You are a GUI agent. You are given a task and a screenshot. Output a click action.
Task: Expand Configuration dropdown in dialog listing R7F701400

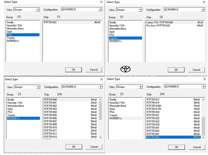[x=100, y=87]
